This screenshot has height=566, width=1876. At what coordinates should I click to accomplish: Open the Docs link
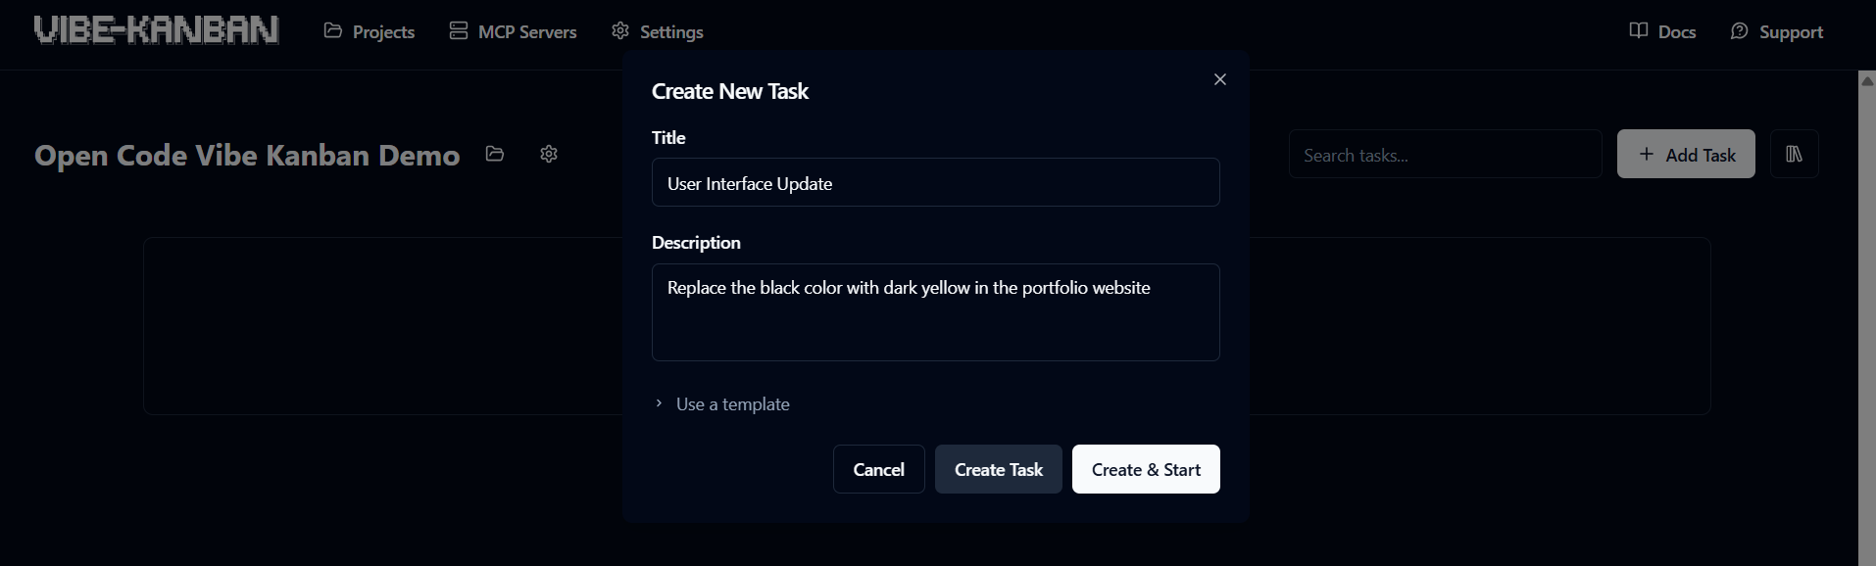tap(1662, 31)
